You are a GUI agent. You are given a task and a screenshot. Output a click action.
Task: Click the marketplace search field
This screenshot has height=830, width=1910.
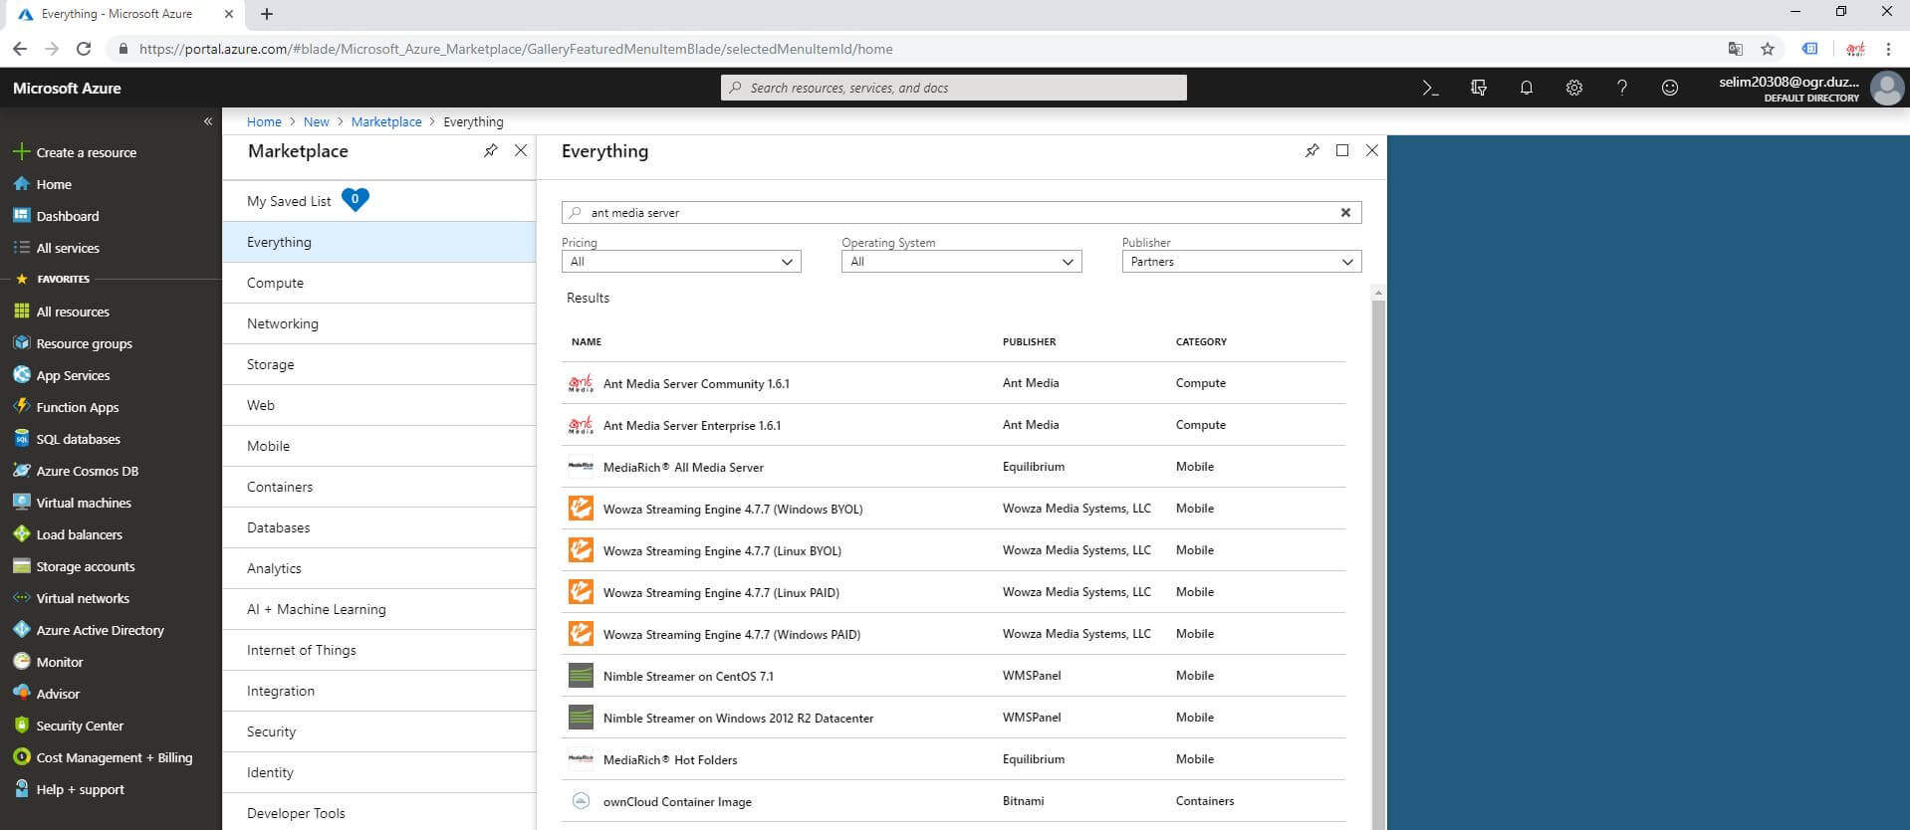pyautogui.click(x=961, y=212)
